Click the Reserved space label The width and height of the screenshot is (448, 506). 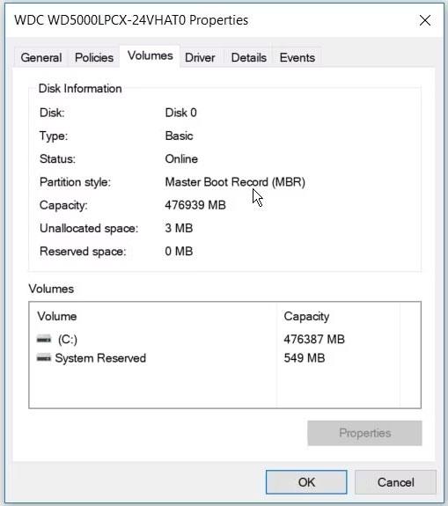[x=83, y=251]
